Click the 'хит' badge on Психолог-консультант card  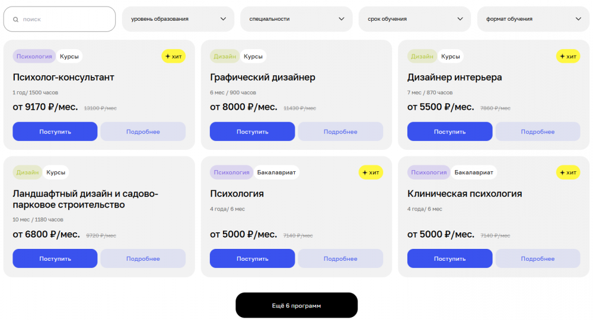coord(174,56)
